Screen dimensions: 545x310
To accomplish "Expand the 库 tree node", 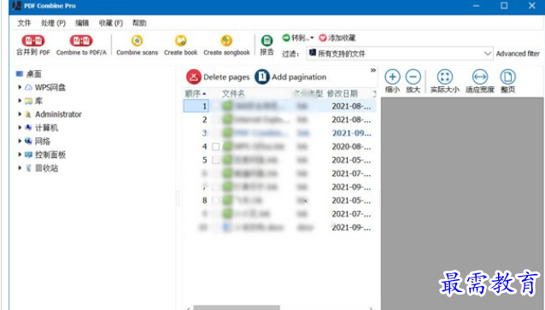I will tap(20, 101).
